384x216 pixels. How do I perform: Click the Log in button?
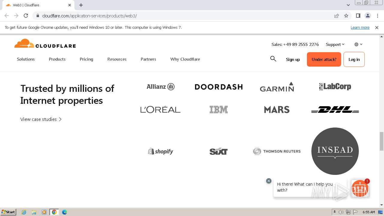[354, 59]
